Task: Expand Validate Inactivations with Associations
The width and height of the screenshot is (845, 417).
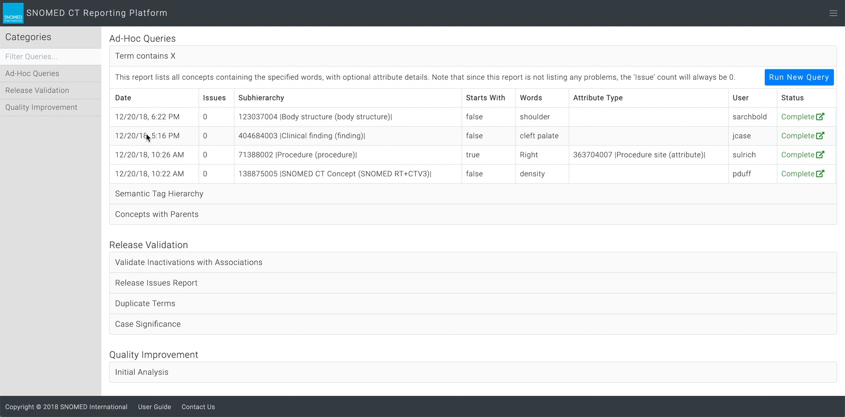Action: 473,262
